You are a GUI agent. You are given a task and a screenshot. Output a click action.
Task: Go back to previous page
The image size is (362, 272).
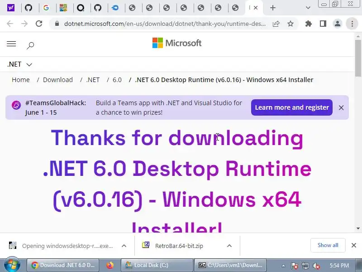10,24
